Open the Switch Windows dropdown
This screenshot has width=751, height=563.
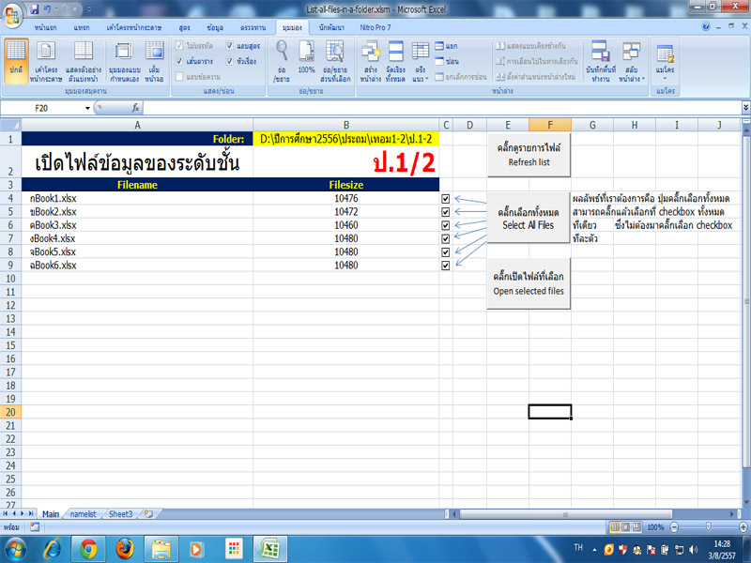[631, 64]
